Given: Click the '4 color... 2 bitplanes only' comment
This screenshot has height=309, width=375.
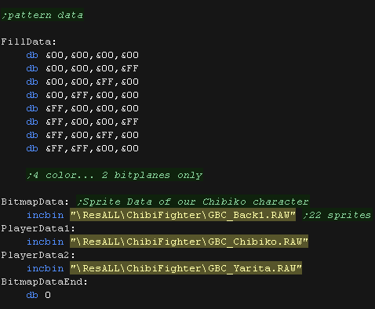Looking at the screenshot, I should pyautogui.click(x=115, y=175).
